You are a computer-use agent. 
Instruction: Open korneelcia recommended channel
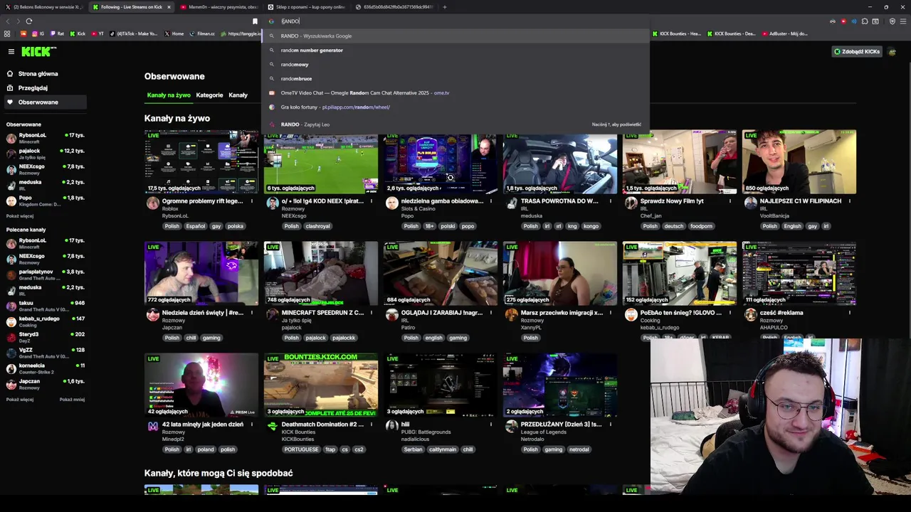tap(44, 368)
